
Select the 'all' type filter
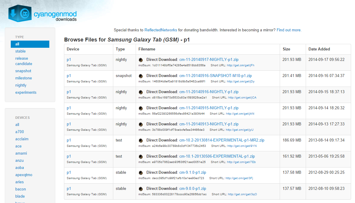[30, 44]
